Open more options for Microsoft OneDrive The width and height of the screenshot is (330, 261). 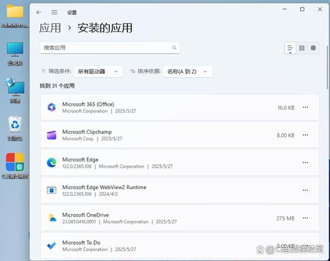pos(306,218)
